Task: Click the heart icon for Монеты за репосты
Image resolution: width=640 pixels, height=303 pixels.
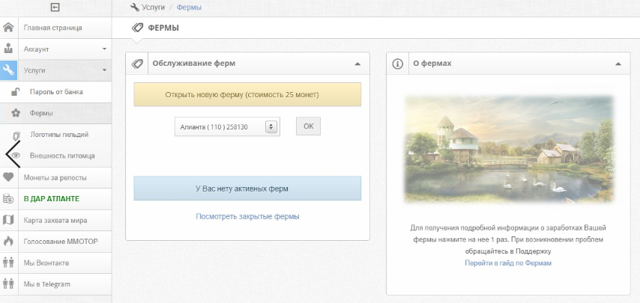Action: pyautogui.click(x=8, y=177)
